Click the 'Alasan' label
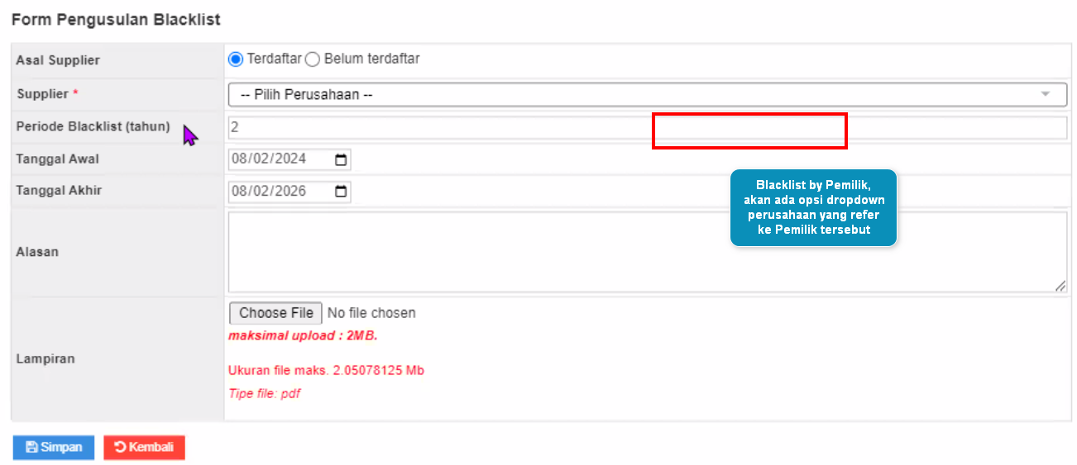The height and width of the screenshot is (465, 1077). [37, 252]
